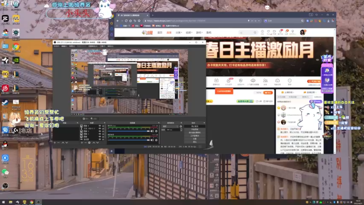
Task: Mute the second audio mixer channel speaker
Action: (x=152, y=140)
